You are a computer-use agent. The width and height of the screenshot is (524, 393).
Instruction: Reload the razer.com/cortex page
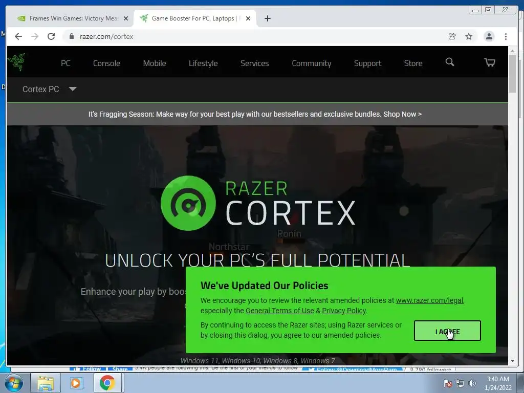click(51, 36)
